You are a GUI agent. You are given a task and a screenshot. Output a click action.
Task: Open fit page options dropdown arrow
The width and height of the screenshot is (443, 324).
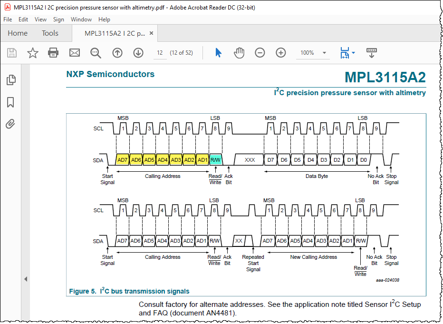[x=353, y=53]
